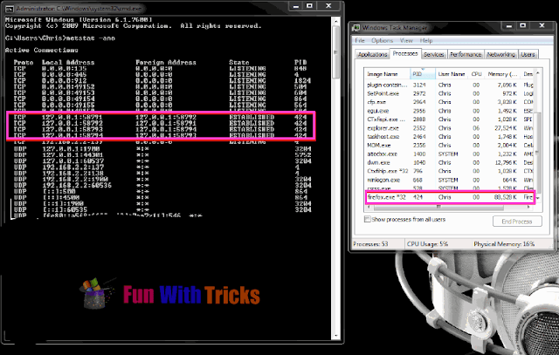Open the Help menu in Task Manager
Image resolution: width=559 pixels, height=355 pixels.
(x=426, y=41)
